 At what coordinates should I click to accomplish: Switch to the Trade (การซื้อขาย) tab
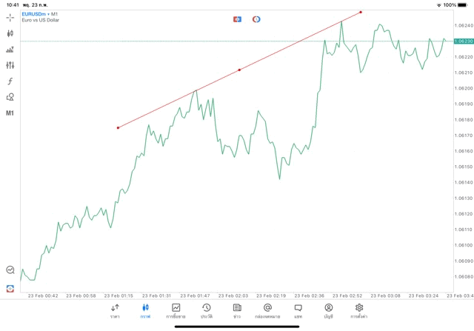click(176, 311)
